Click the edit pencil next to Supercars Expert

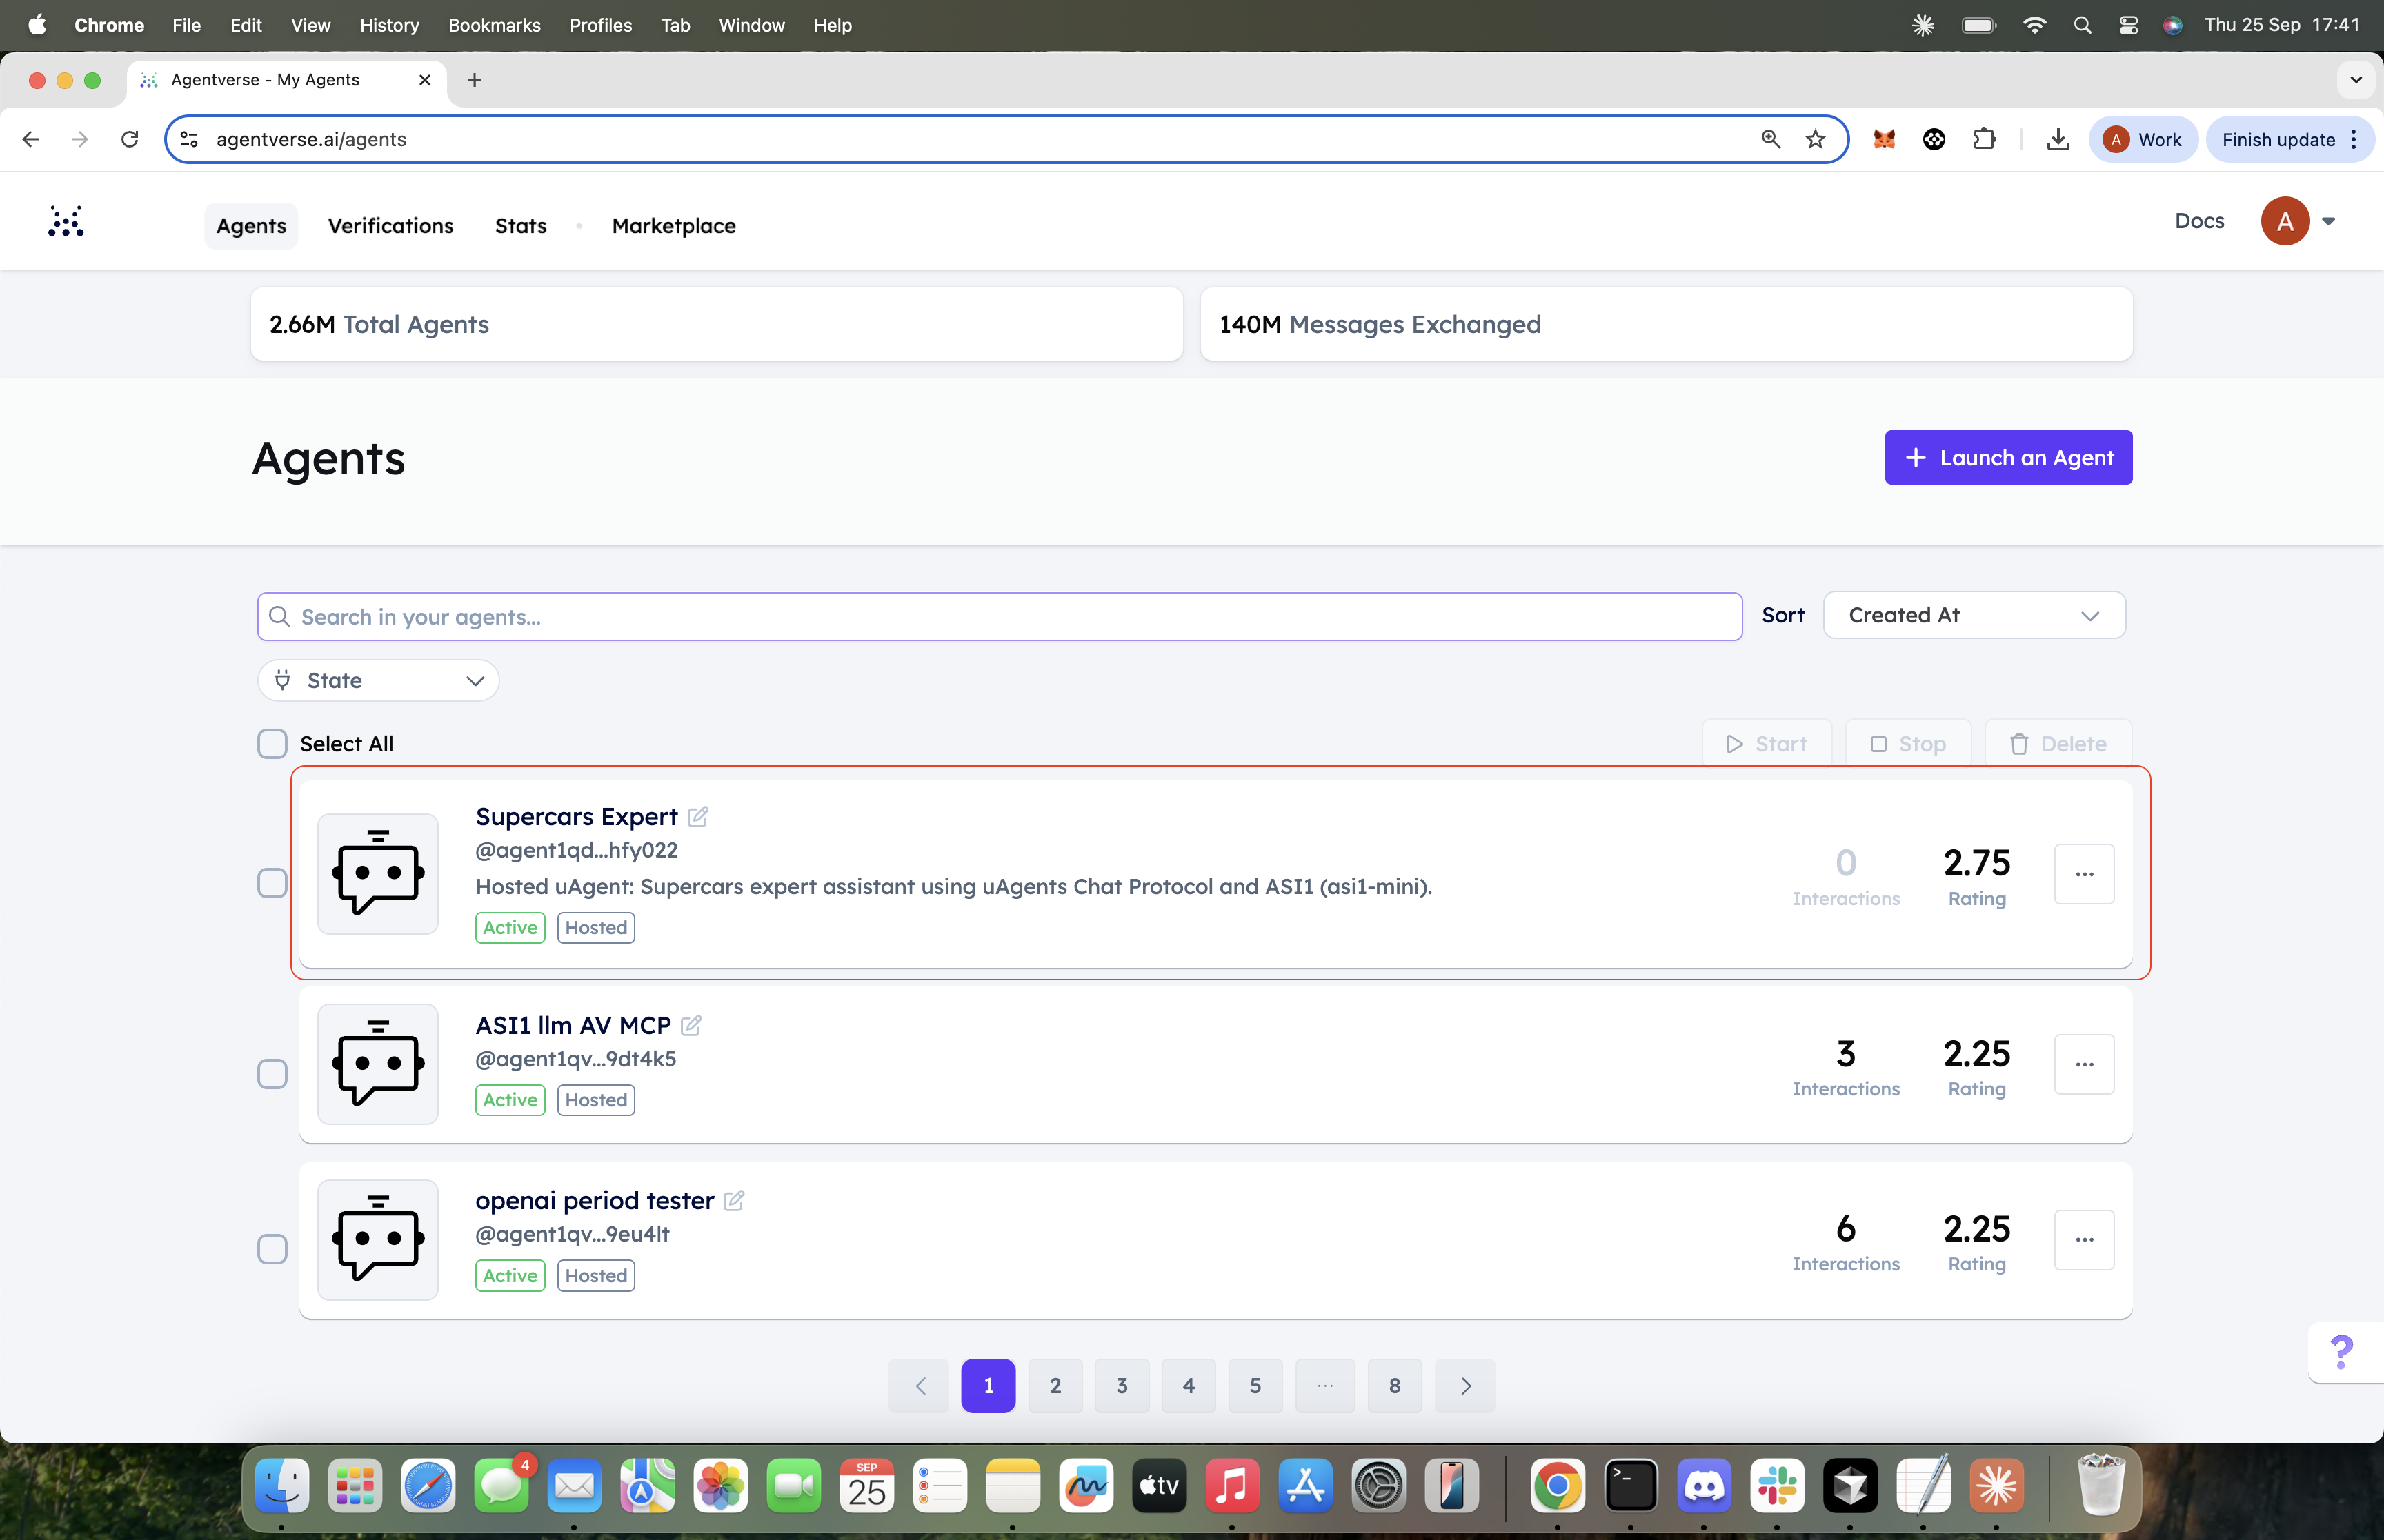tap(697, 817)
